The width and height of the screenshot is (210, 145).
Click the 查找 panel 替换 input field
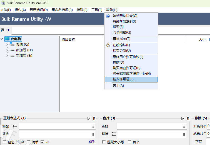(152, 134)
